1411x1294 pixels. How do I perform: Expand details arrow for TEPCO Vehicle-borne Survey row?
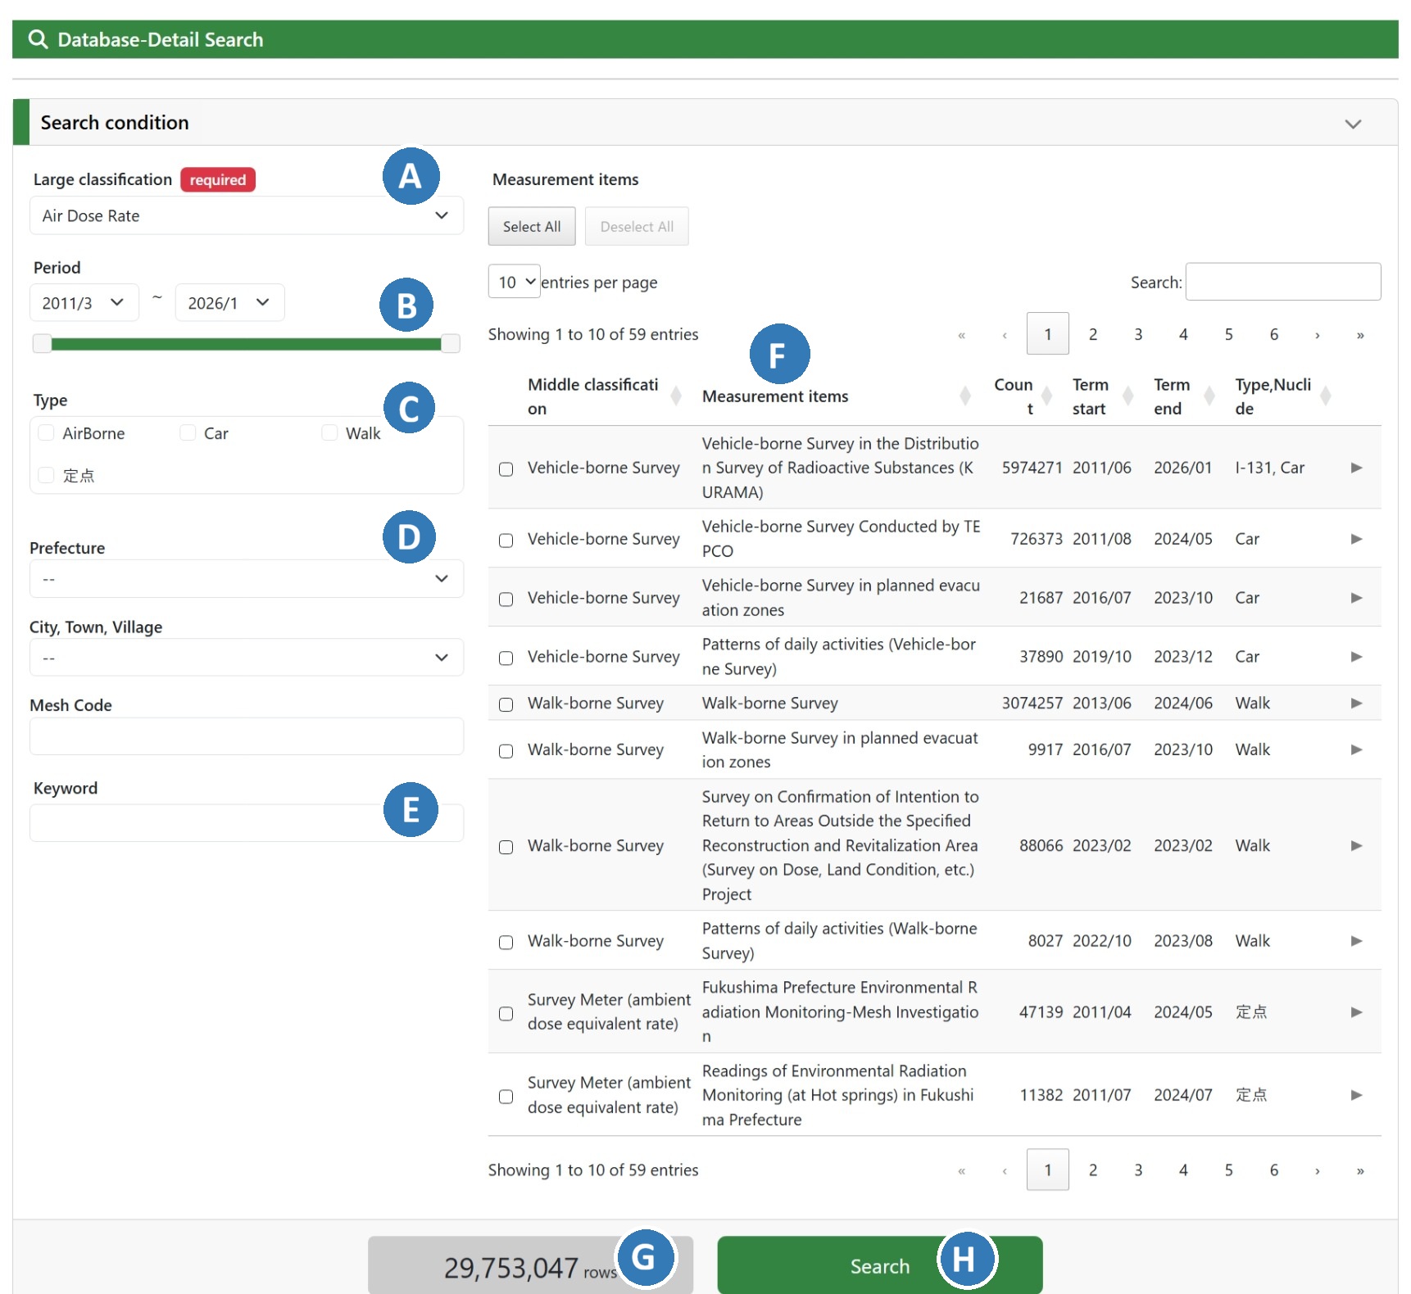(x=1356, y=539)
